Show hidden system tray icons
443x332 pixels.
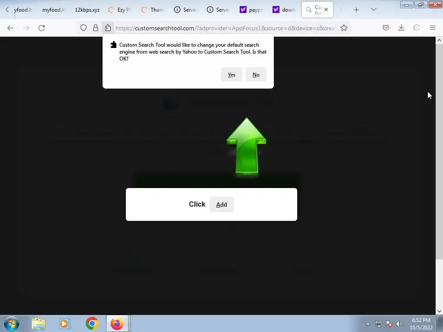click(x=368, y=324)
